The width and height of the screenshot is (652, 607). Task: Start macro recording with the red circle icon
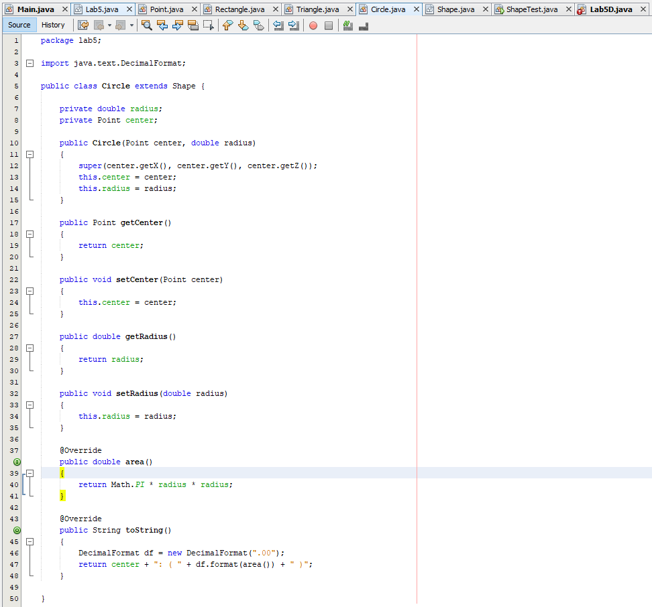313,24
